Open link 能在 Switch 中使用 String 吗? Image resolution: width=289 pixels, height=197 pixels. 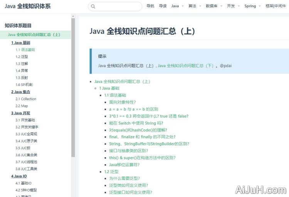point(136,123)
